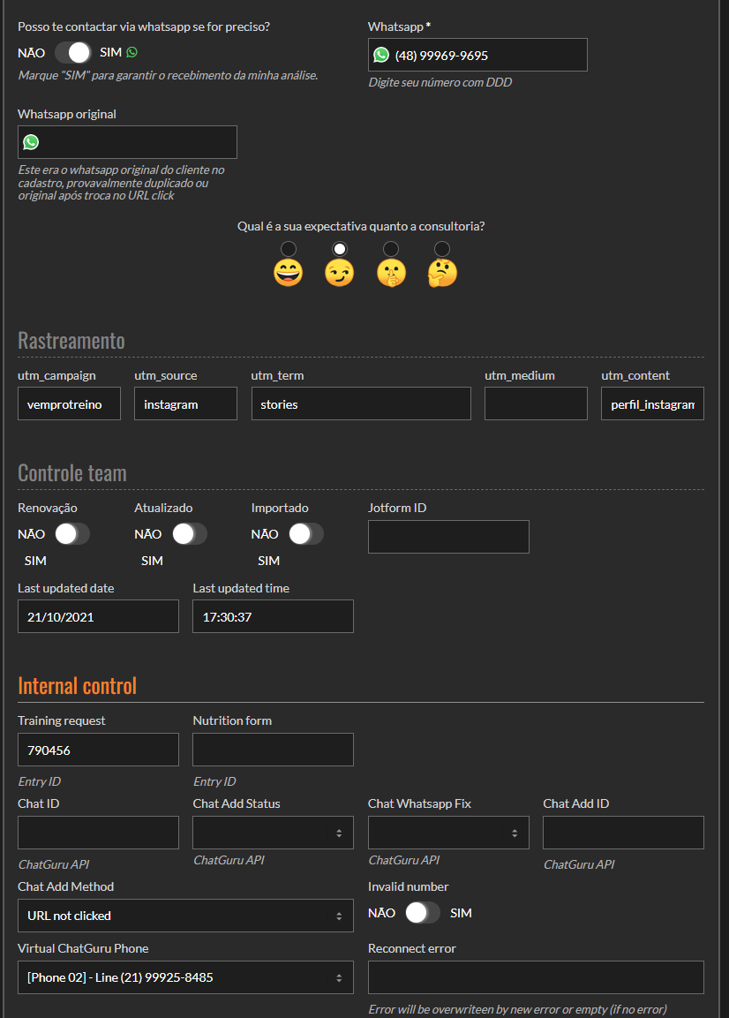Open the Virtual ChatGuru Phone dropdown
This screenshot has height=1018, width=729.
coord(185,977)
